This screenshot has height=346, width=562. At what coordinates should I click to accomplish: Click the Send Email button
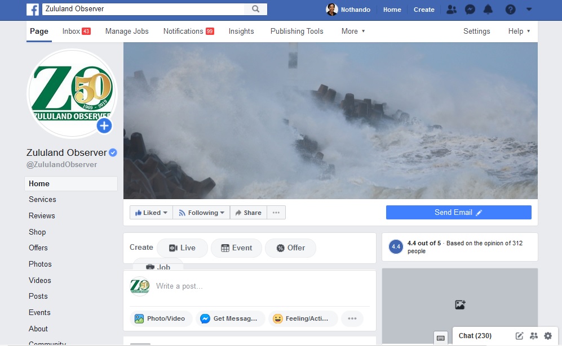point(458,213)
